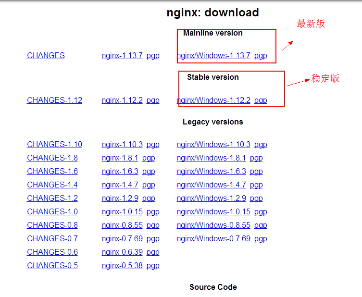362x297 pixels.
Task: Download nginx-0.5.38 source
Action: tap(122, 265)
